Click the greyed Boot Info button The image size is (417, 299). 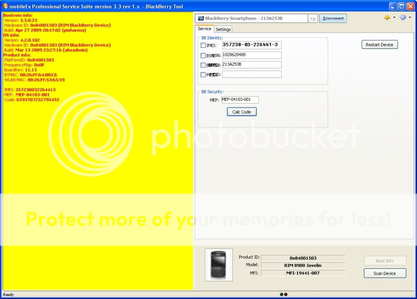[x=385, y=261]
